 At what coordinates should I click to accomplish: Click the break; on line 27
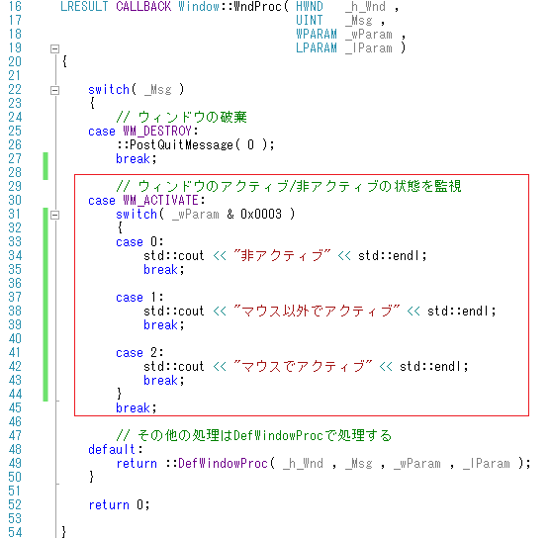[137, 159]
